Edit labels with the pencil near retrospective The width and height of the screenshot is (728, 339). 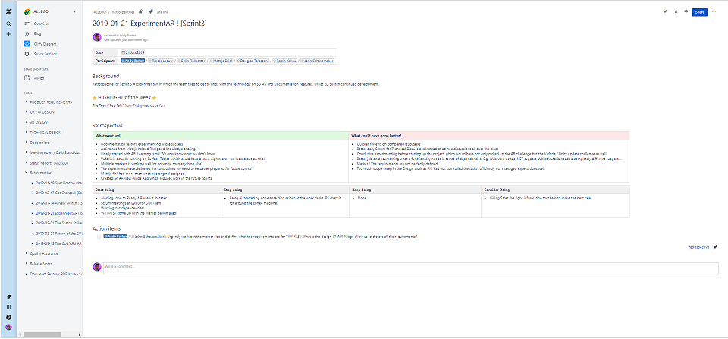[x=715, y=247]
